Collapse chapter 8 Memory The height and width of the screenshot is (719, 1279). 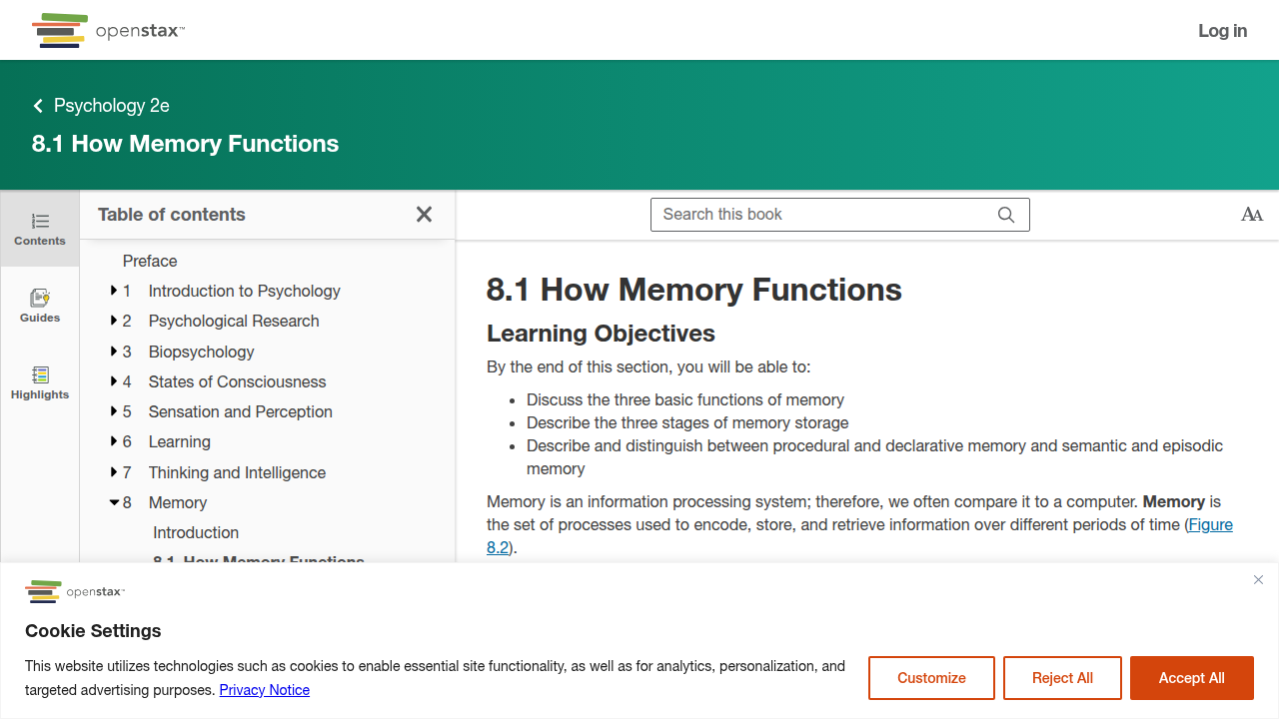(114, 502)
